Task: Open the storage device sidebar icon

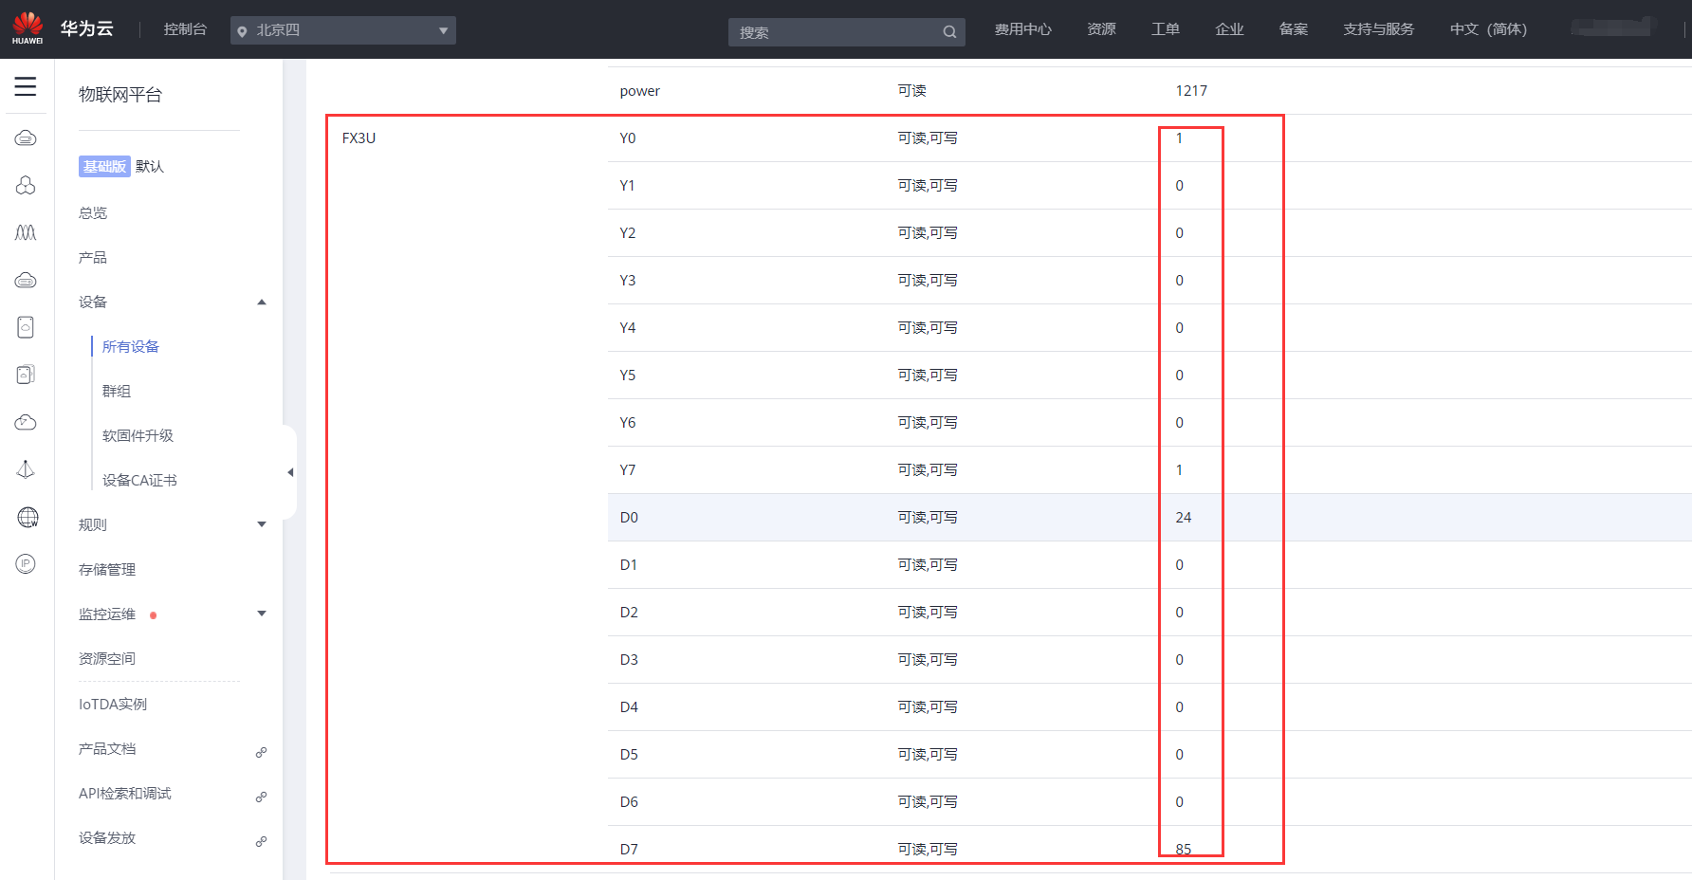Action: point(26,327)
